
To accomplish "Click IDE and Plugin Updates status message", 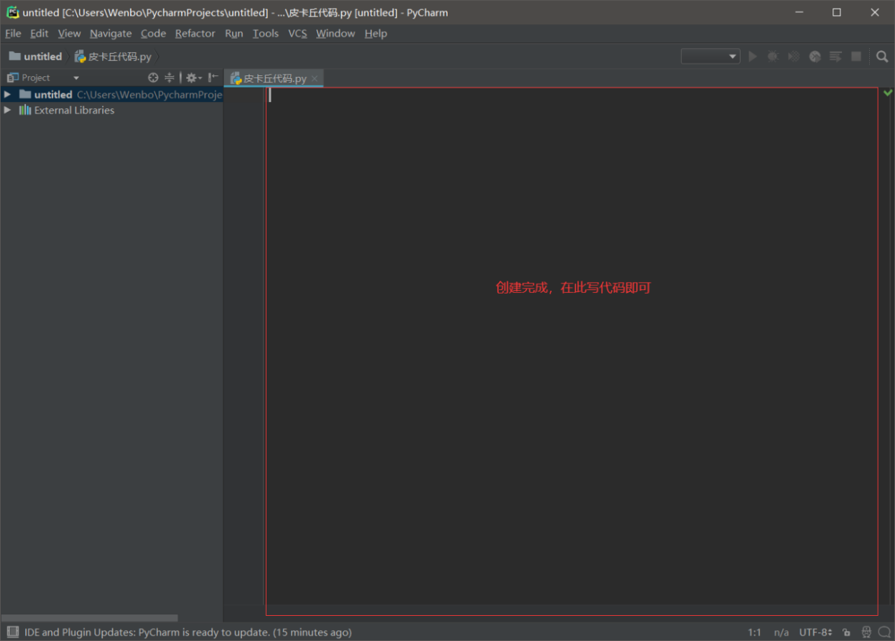I will [188, 632].
